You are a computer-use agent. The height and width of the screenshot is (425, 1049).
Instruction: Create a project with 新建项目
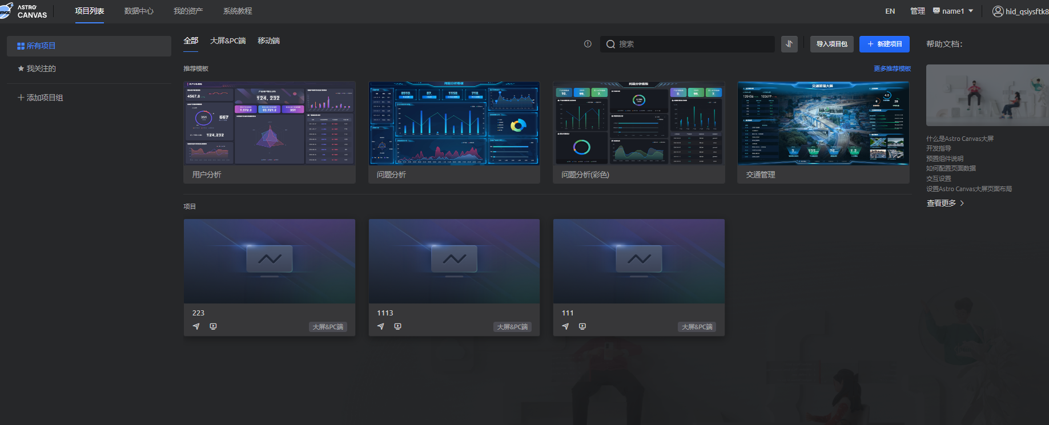pos(885,44)
